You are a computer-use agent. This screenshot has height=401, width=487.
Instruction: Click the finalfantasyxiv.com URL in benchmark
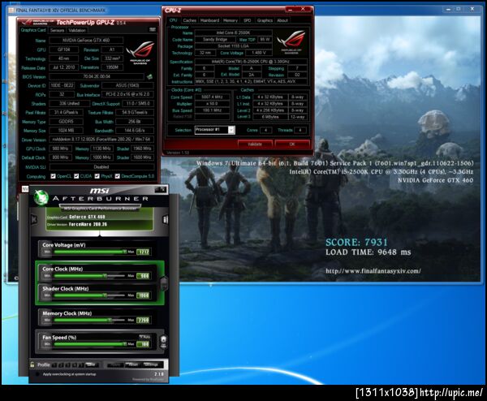(373, 271)
